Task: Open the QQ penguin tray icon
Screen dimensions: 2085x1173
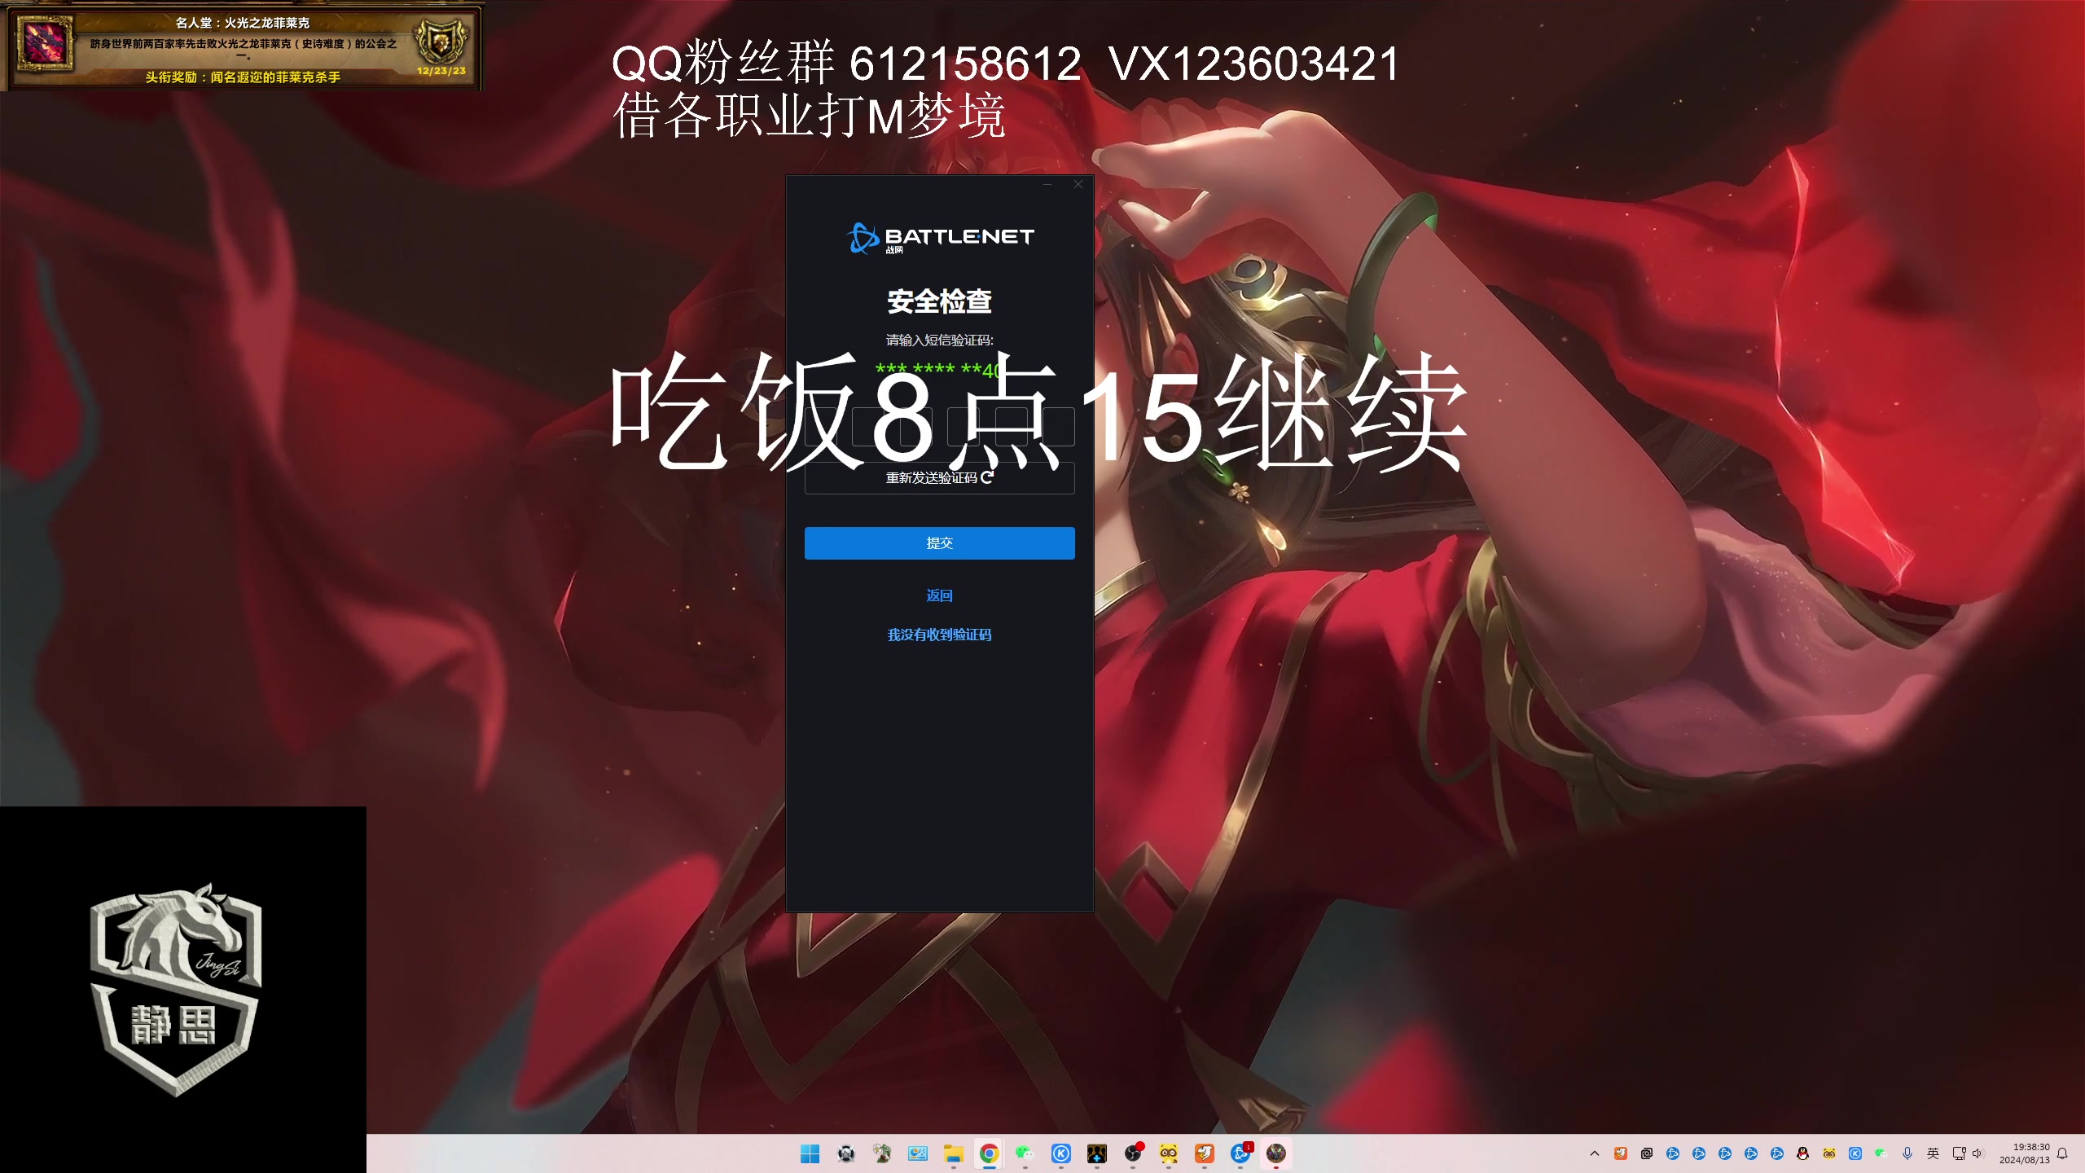Action: tap(1803, 1153)
